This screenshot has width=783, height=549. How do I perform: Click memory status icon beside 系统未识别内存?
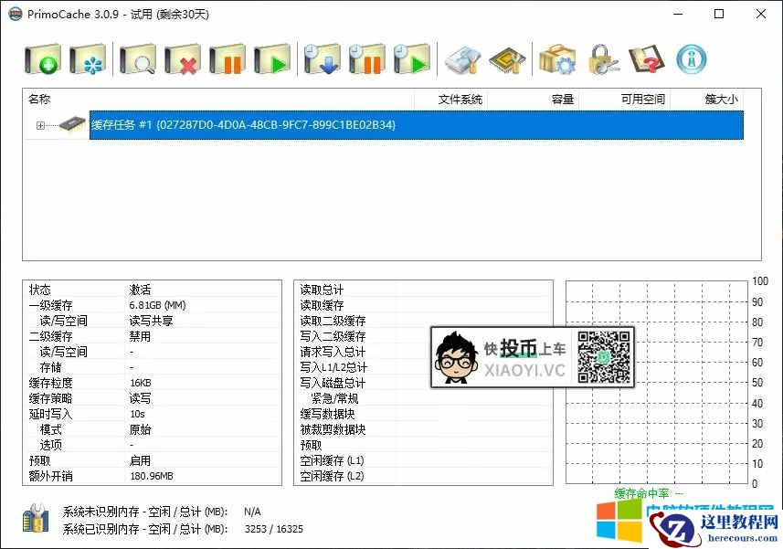[x=36, y=518]
